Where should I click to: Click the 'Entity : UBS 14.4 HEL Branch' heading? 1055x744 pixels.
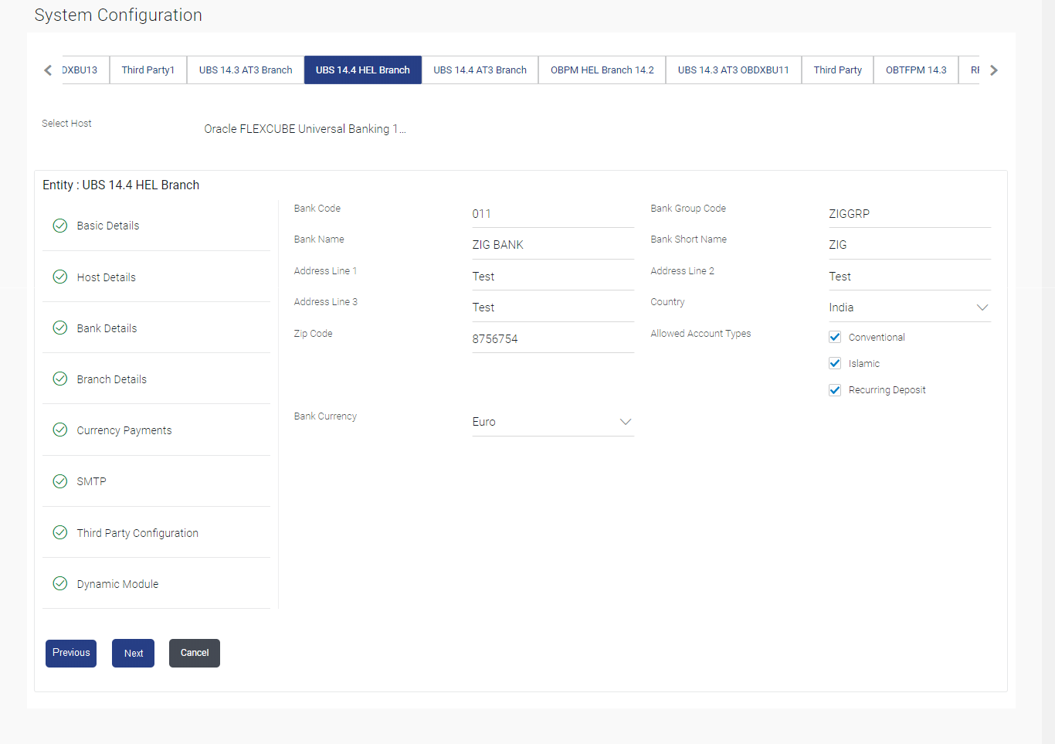tap(121, 185)
